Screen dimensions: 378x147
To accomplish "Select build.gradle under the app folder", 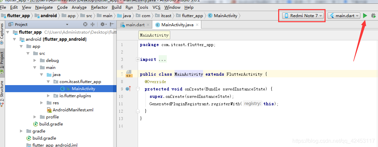I will pyautogui.click(x=47, y=124).
